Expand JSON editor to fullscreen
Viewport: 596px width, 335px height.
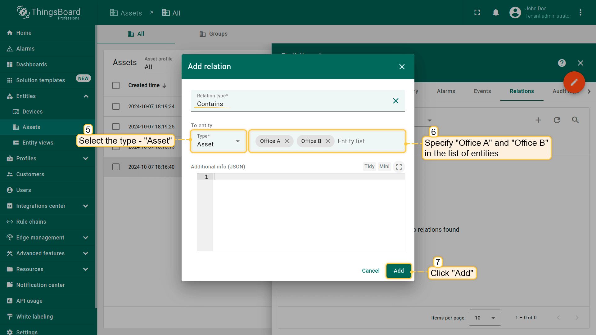coord(399,167)
